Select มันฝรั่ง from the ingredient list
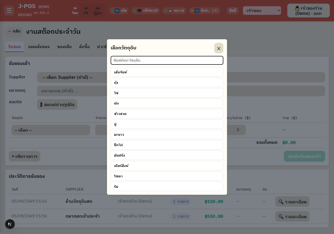This screenshot has height=234, width=334. [x=167, y=155]
